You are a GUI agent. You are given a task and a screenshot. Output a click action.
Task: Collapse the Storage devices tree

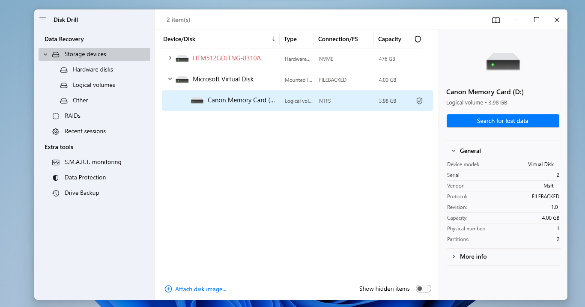(45, 54)
